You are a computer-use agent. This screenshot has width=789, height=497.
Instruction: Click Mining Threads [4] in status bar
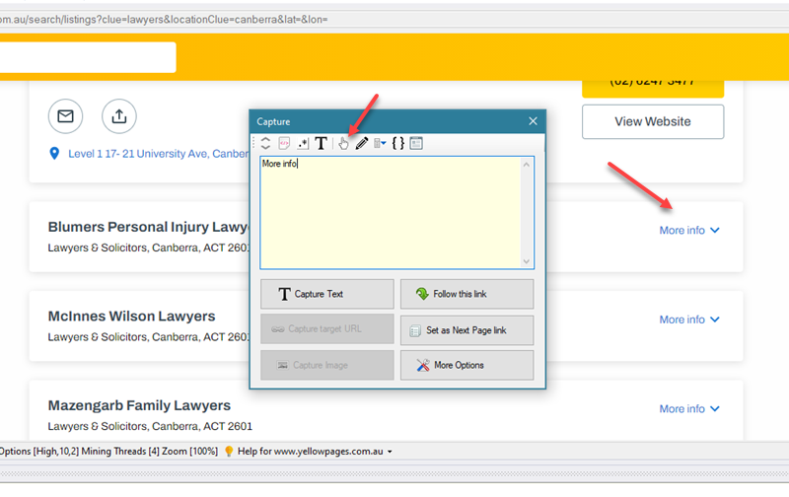point(119,452)
